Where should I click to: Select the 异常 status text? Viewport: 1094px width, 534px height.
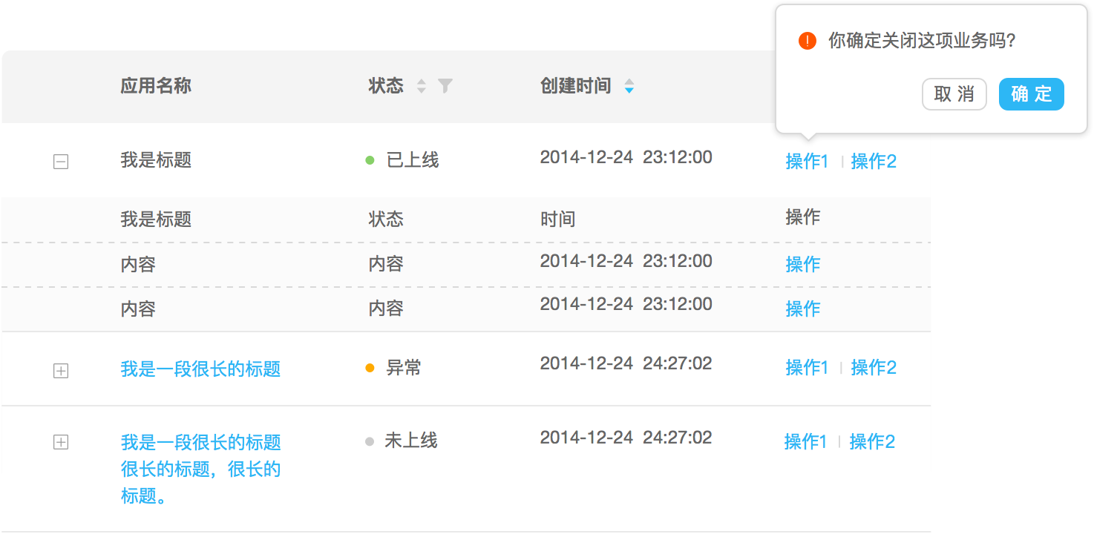tap(404, 367)
